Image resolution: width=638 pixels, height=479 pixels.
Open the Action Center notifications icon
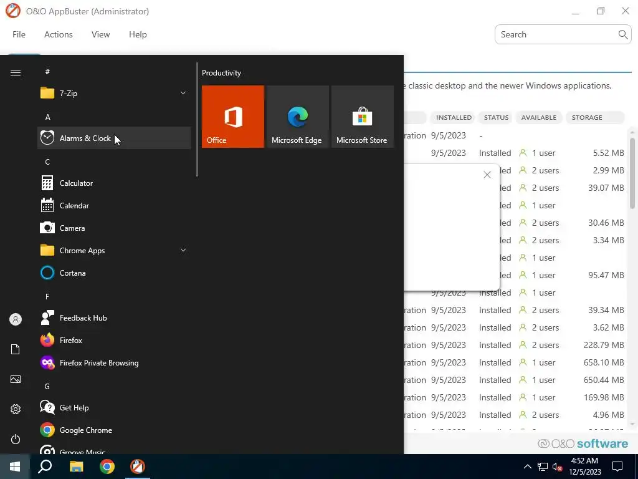(x=617, y=467)
